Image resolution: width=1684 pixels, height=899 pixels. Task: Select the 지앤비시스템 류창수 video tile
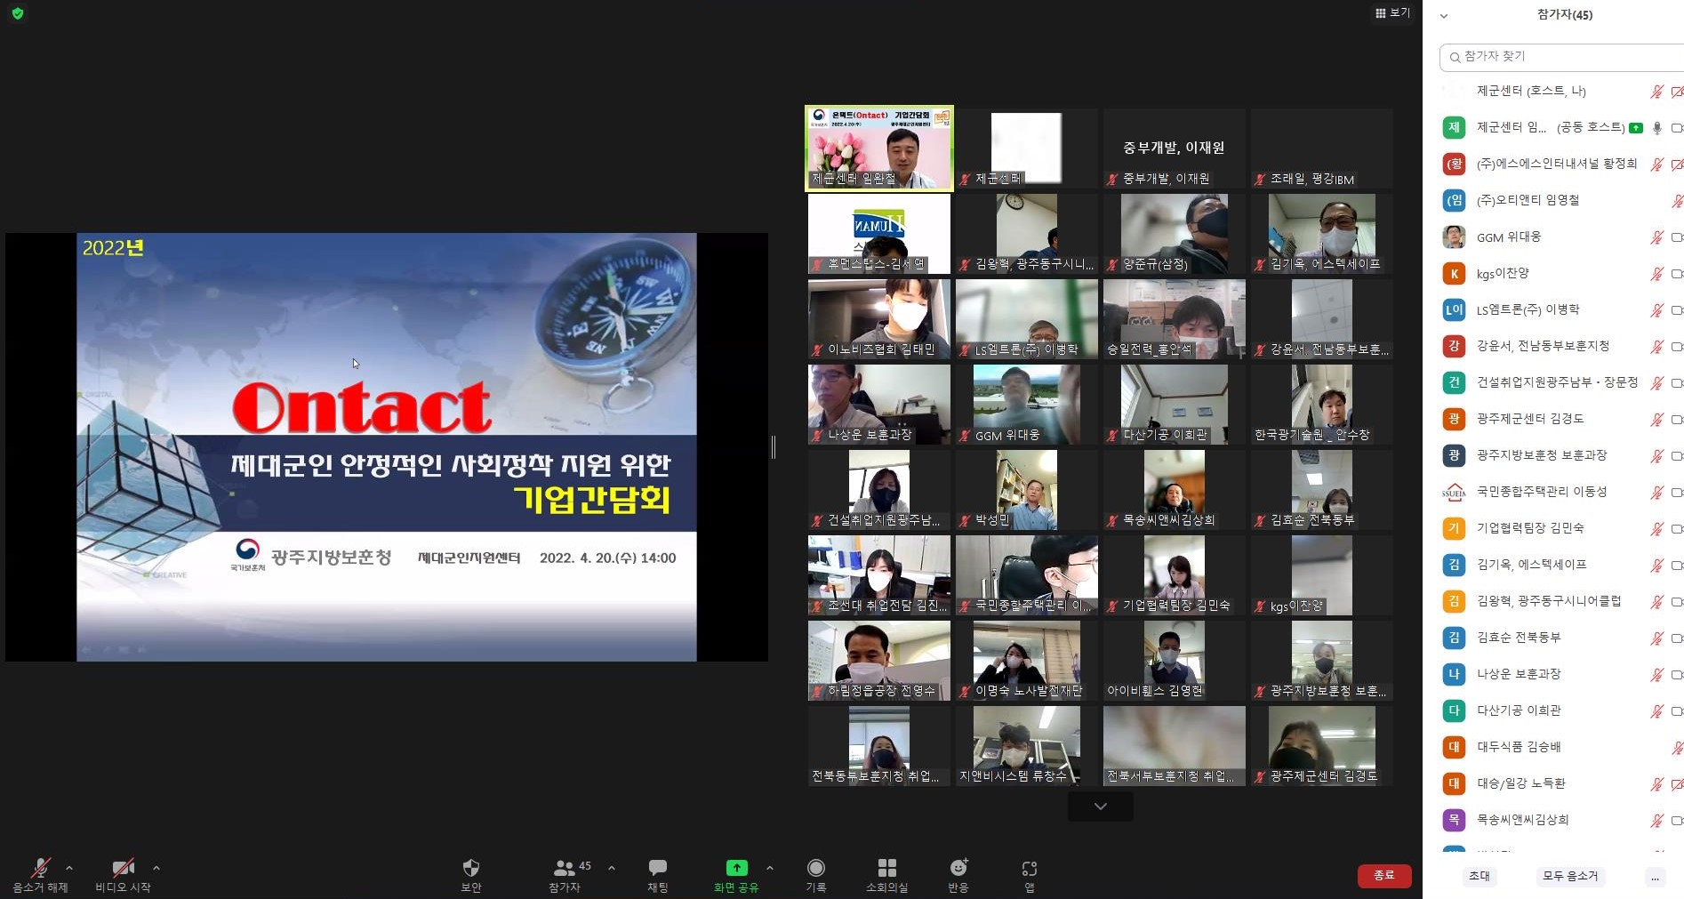[x=1027, y=746]
